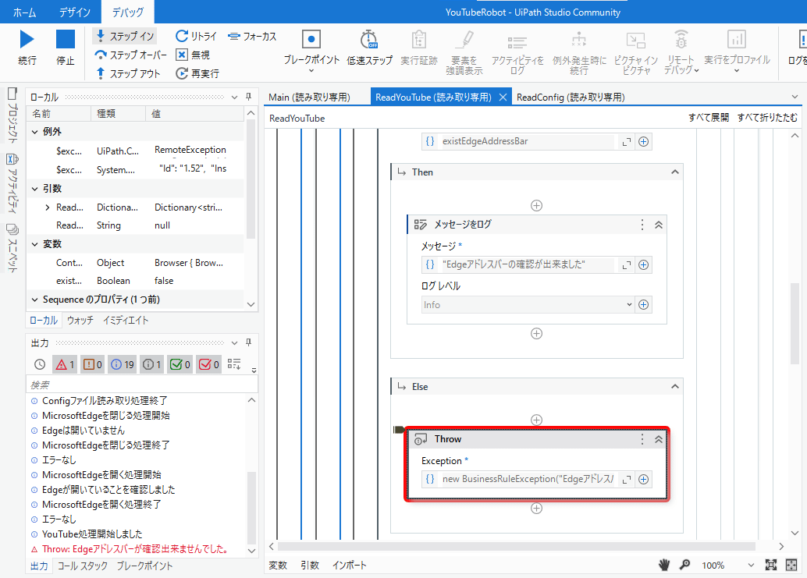The width and height of the screenshot is (807, 578).
Task: Open the 変数 (Variables) designer panel
Action: click(x=278, y=566)
